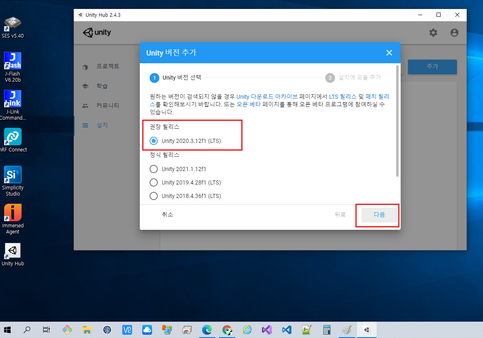Select the Installs list icon
483x338 pixels.
point(85,125)
